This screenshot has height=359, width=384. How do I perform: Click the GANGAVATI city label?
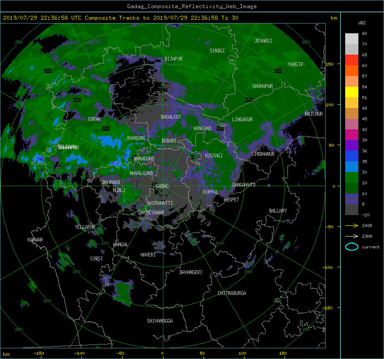click(244, 184)
